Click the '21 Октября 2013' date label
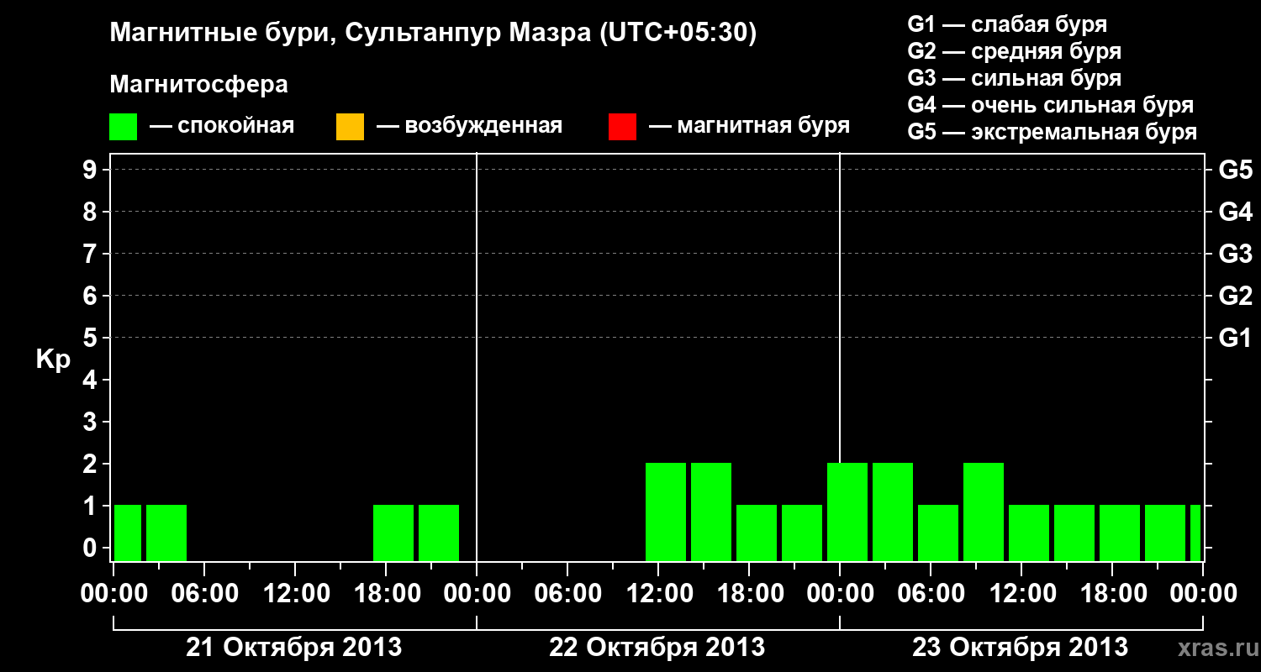1261x672 pixels. [x=293, y=647]
